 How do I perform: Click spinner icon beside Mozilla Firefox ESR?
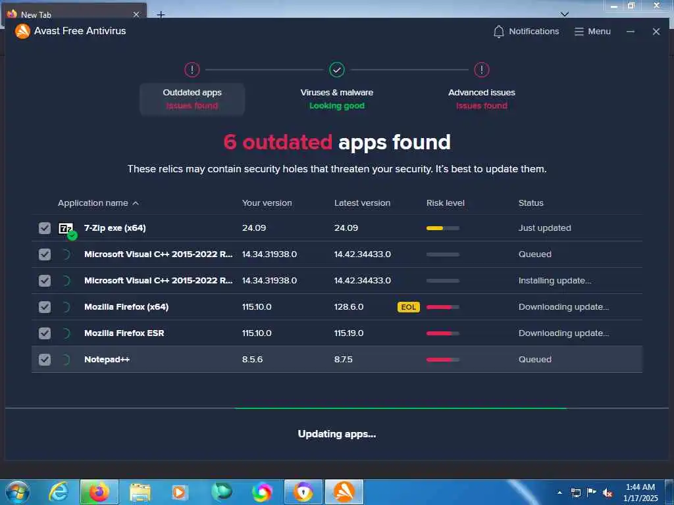pos(66,333)
